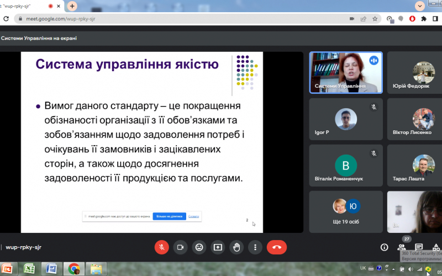This screenshot has height=276, width=442.
Task: Click the muted mic icon on Віталік Романенчук tile
Action: (374, 153)
